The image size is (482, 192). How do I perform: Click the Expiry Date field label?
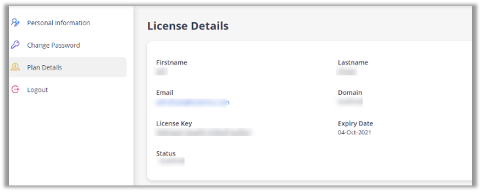[x=355, y=124]
